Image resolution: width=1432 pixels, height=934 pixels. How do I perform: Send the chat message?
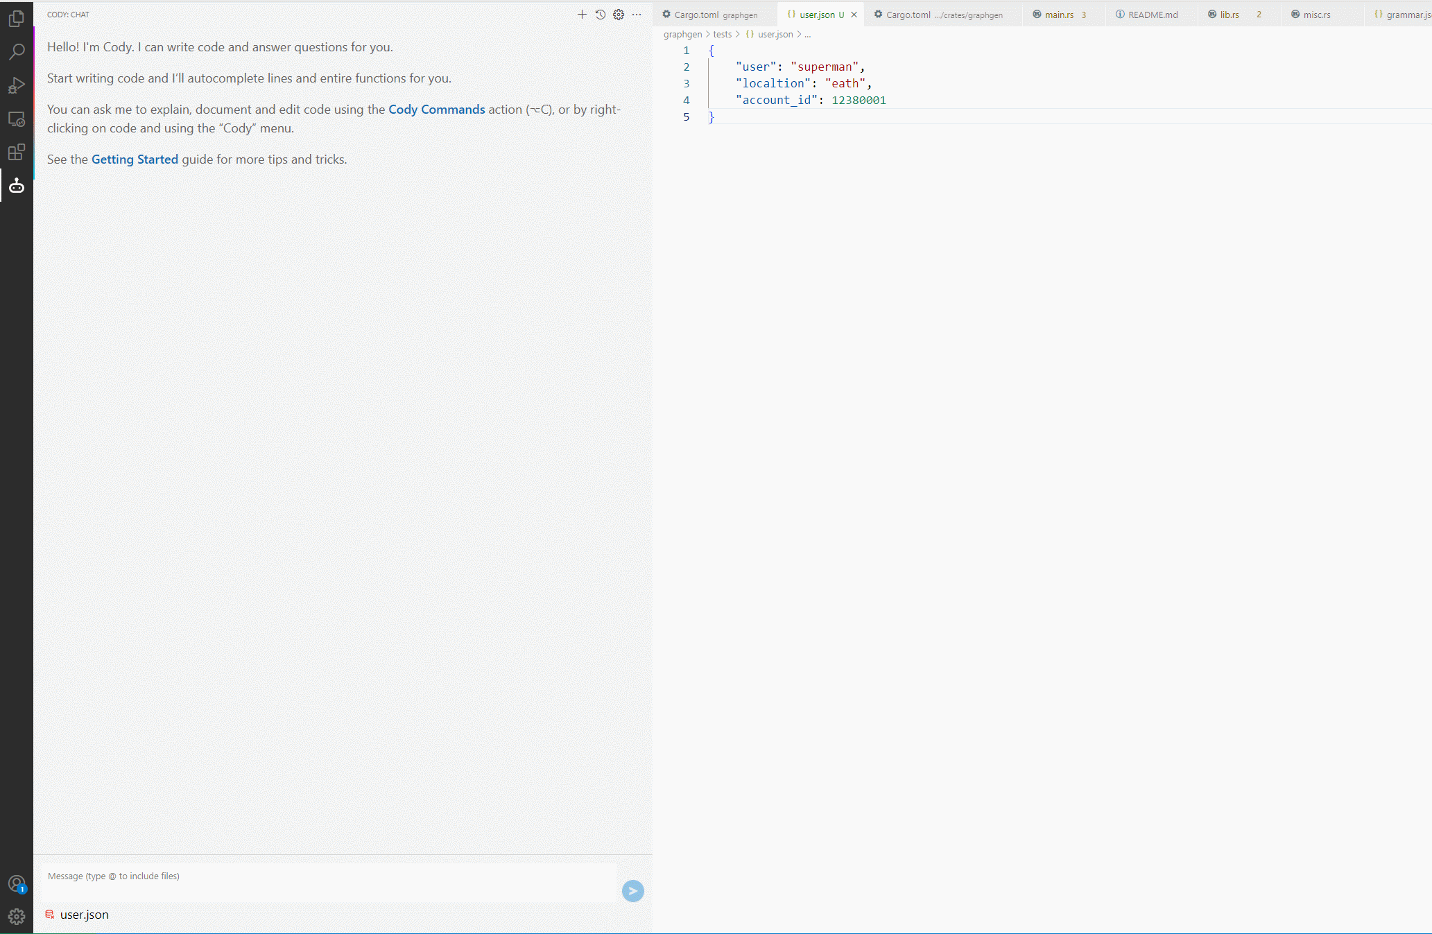click(x=632, y=891)
